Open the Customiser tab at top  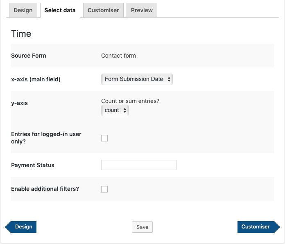coord(103,10)
